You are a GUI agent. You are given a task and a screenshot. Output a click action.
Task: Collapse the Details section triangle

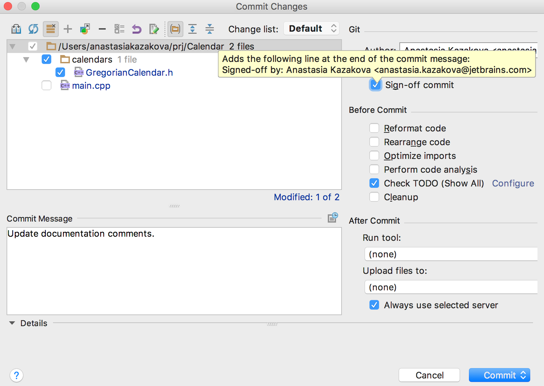coord(12,323)
